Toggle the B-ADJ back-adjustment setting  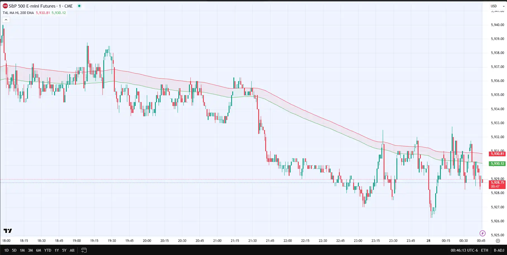499,250
